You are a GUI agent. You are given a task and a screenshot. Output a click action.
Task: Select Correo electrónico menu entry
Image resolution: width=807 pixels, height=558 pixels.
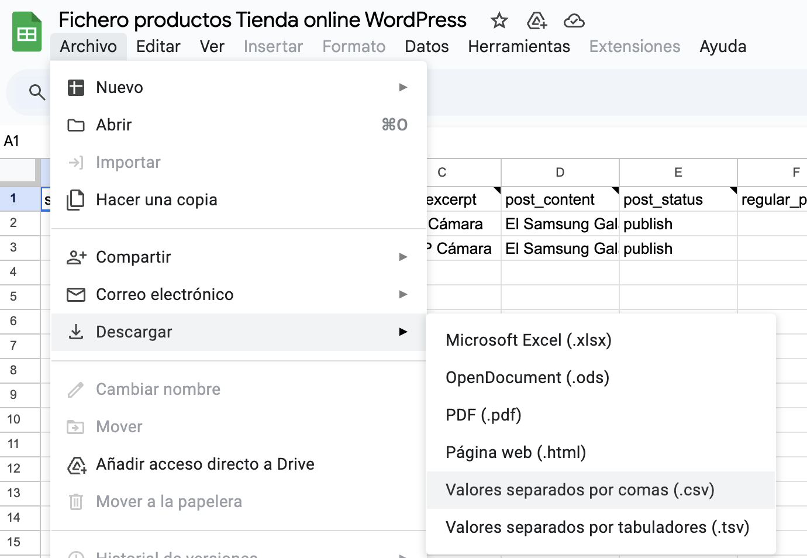tap(239, 295)
